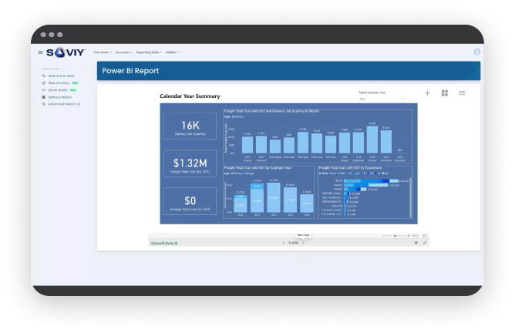Image resolution: width=515 pixels, height=333 pixels.
Task: Open the Con Notes dropdown menu
Action: click(x=103, y=52)
